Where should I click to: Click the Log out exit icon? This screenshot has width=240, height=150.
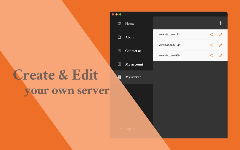click(119, 129)
